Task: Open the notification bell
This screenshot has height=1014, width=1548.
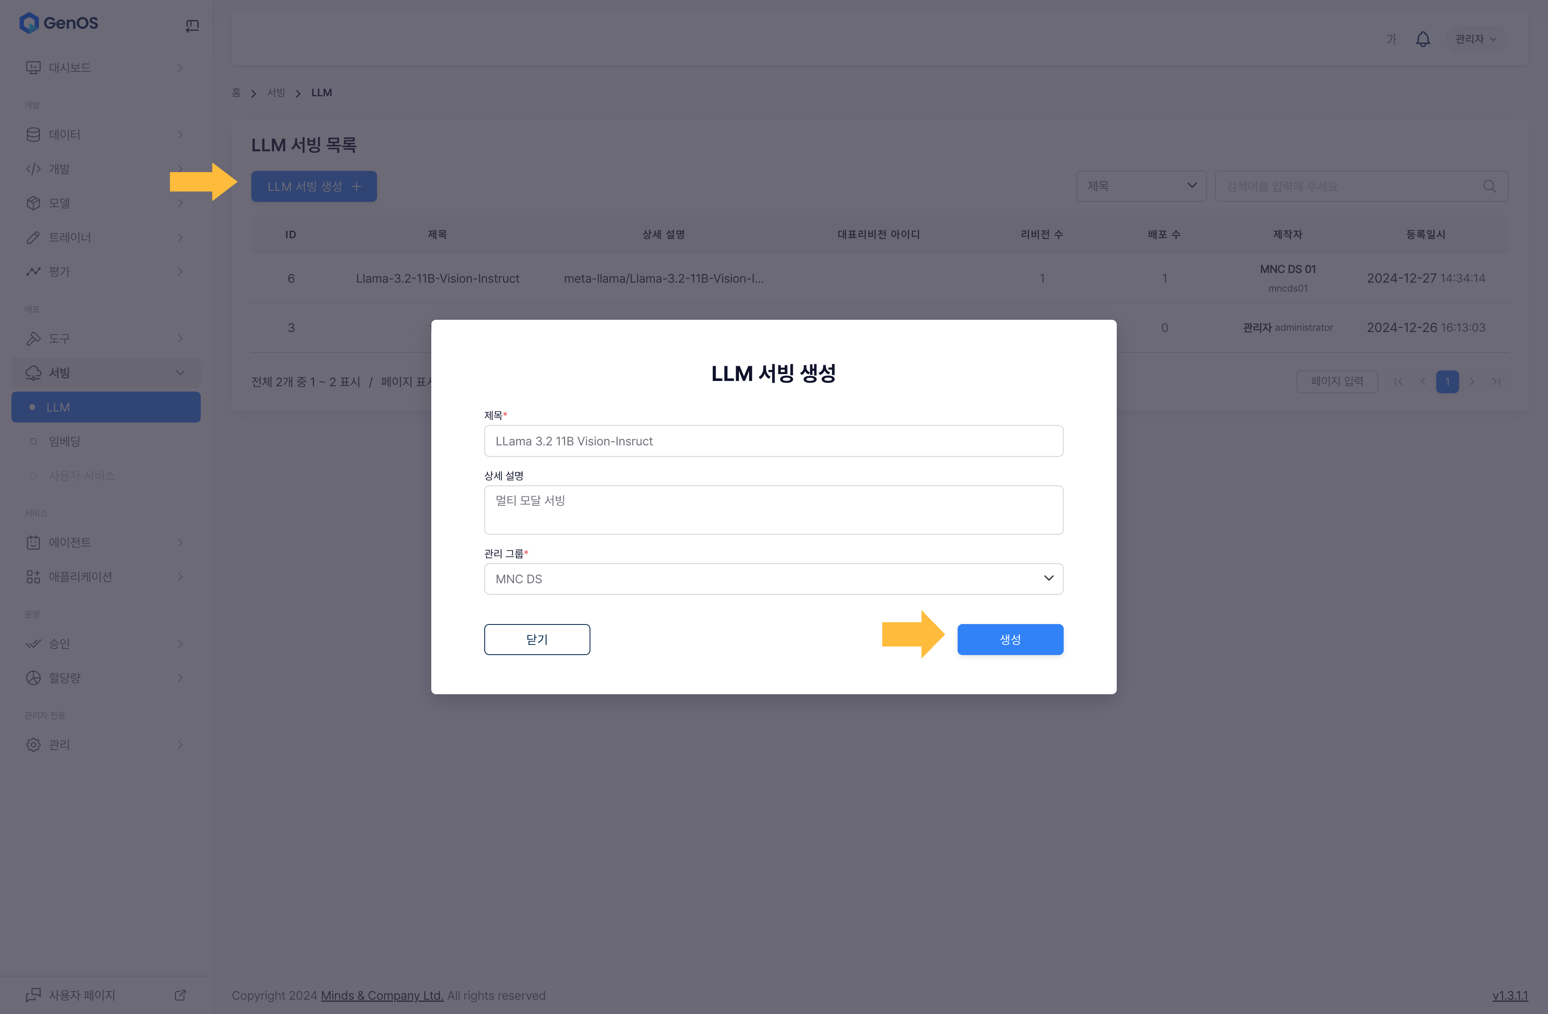Action: pos(1422,39)
